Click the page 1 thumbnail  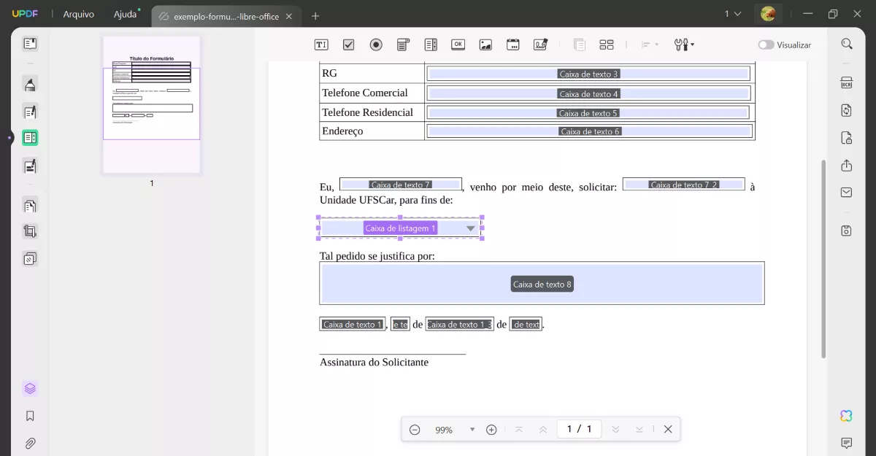point(151,102)
